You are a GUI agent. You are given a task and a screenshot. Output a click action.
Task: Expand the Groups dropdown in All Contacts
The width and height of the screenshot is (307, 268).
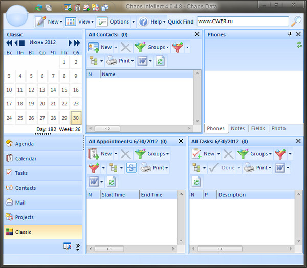click(167, 47)
